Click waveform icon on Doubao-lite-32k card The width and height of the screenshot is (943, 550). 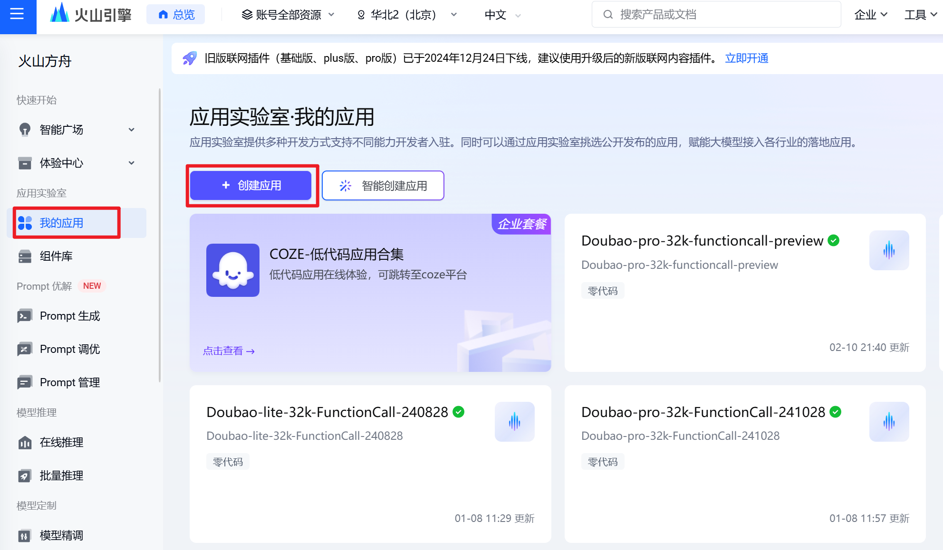coord(514,422)
